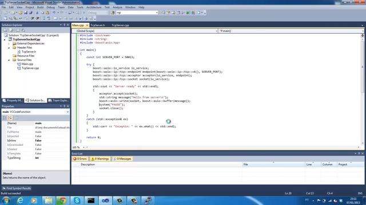Select Main.cpp in Solution Explorer
366x205 pixels.
27,64
